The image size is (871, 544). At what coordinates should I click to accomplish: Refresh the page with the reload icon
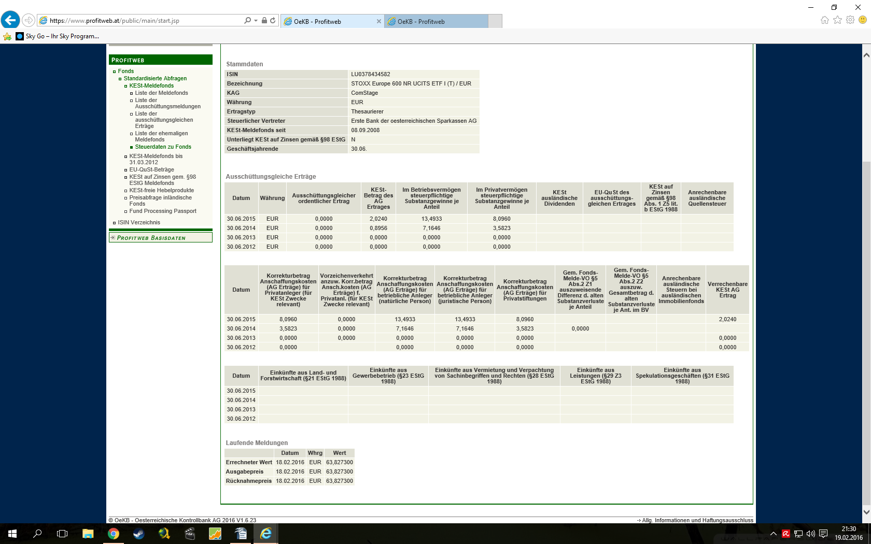click(x=273, y=21)
